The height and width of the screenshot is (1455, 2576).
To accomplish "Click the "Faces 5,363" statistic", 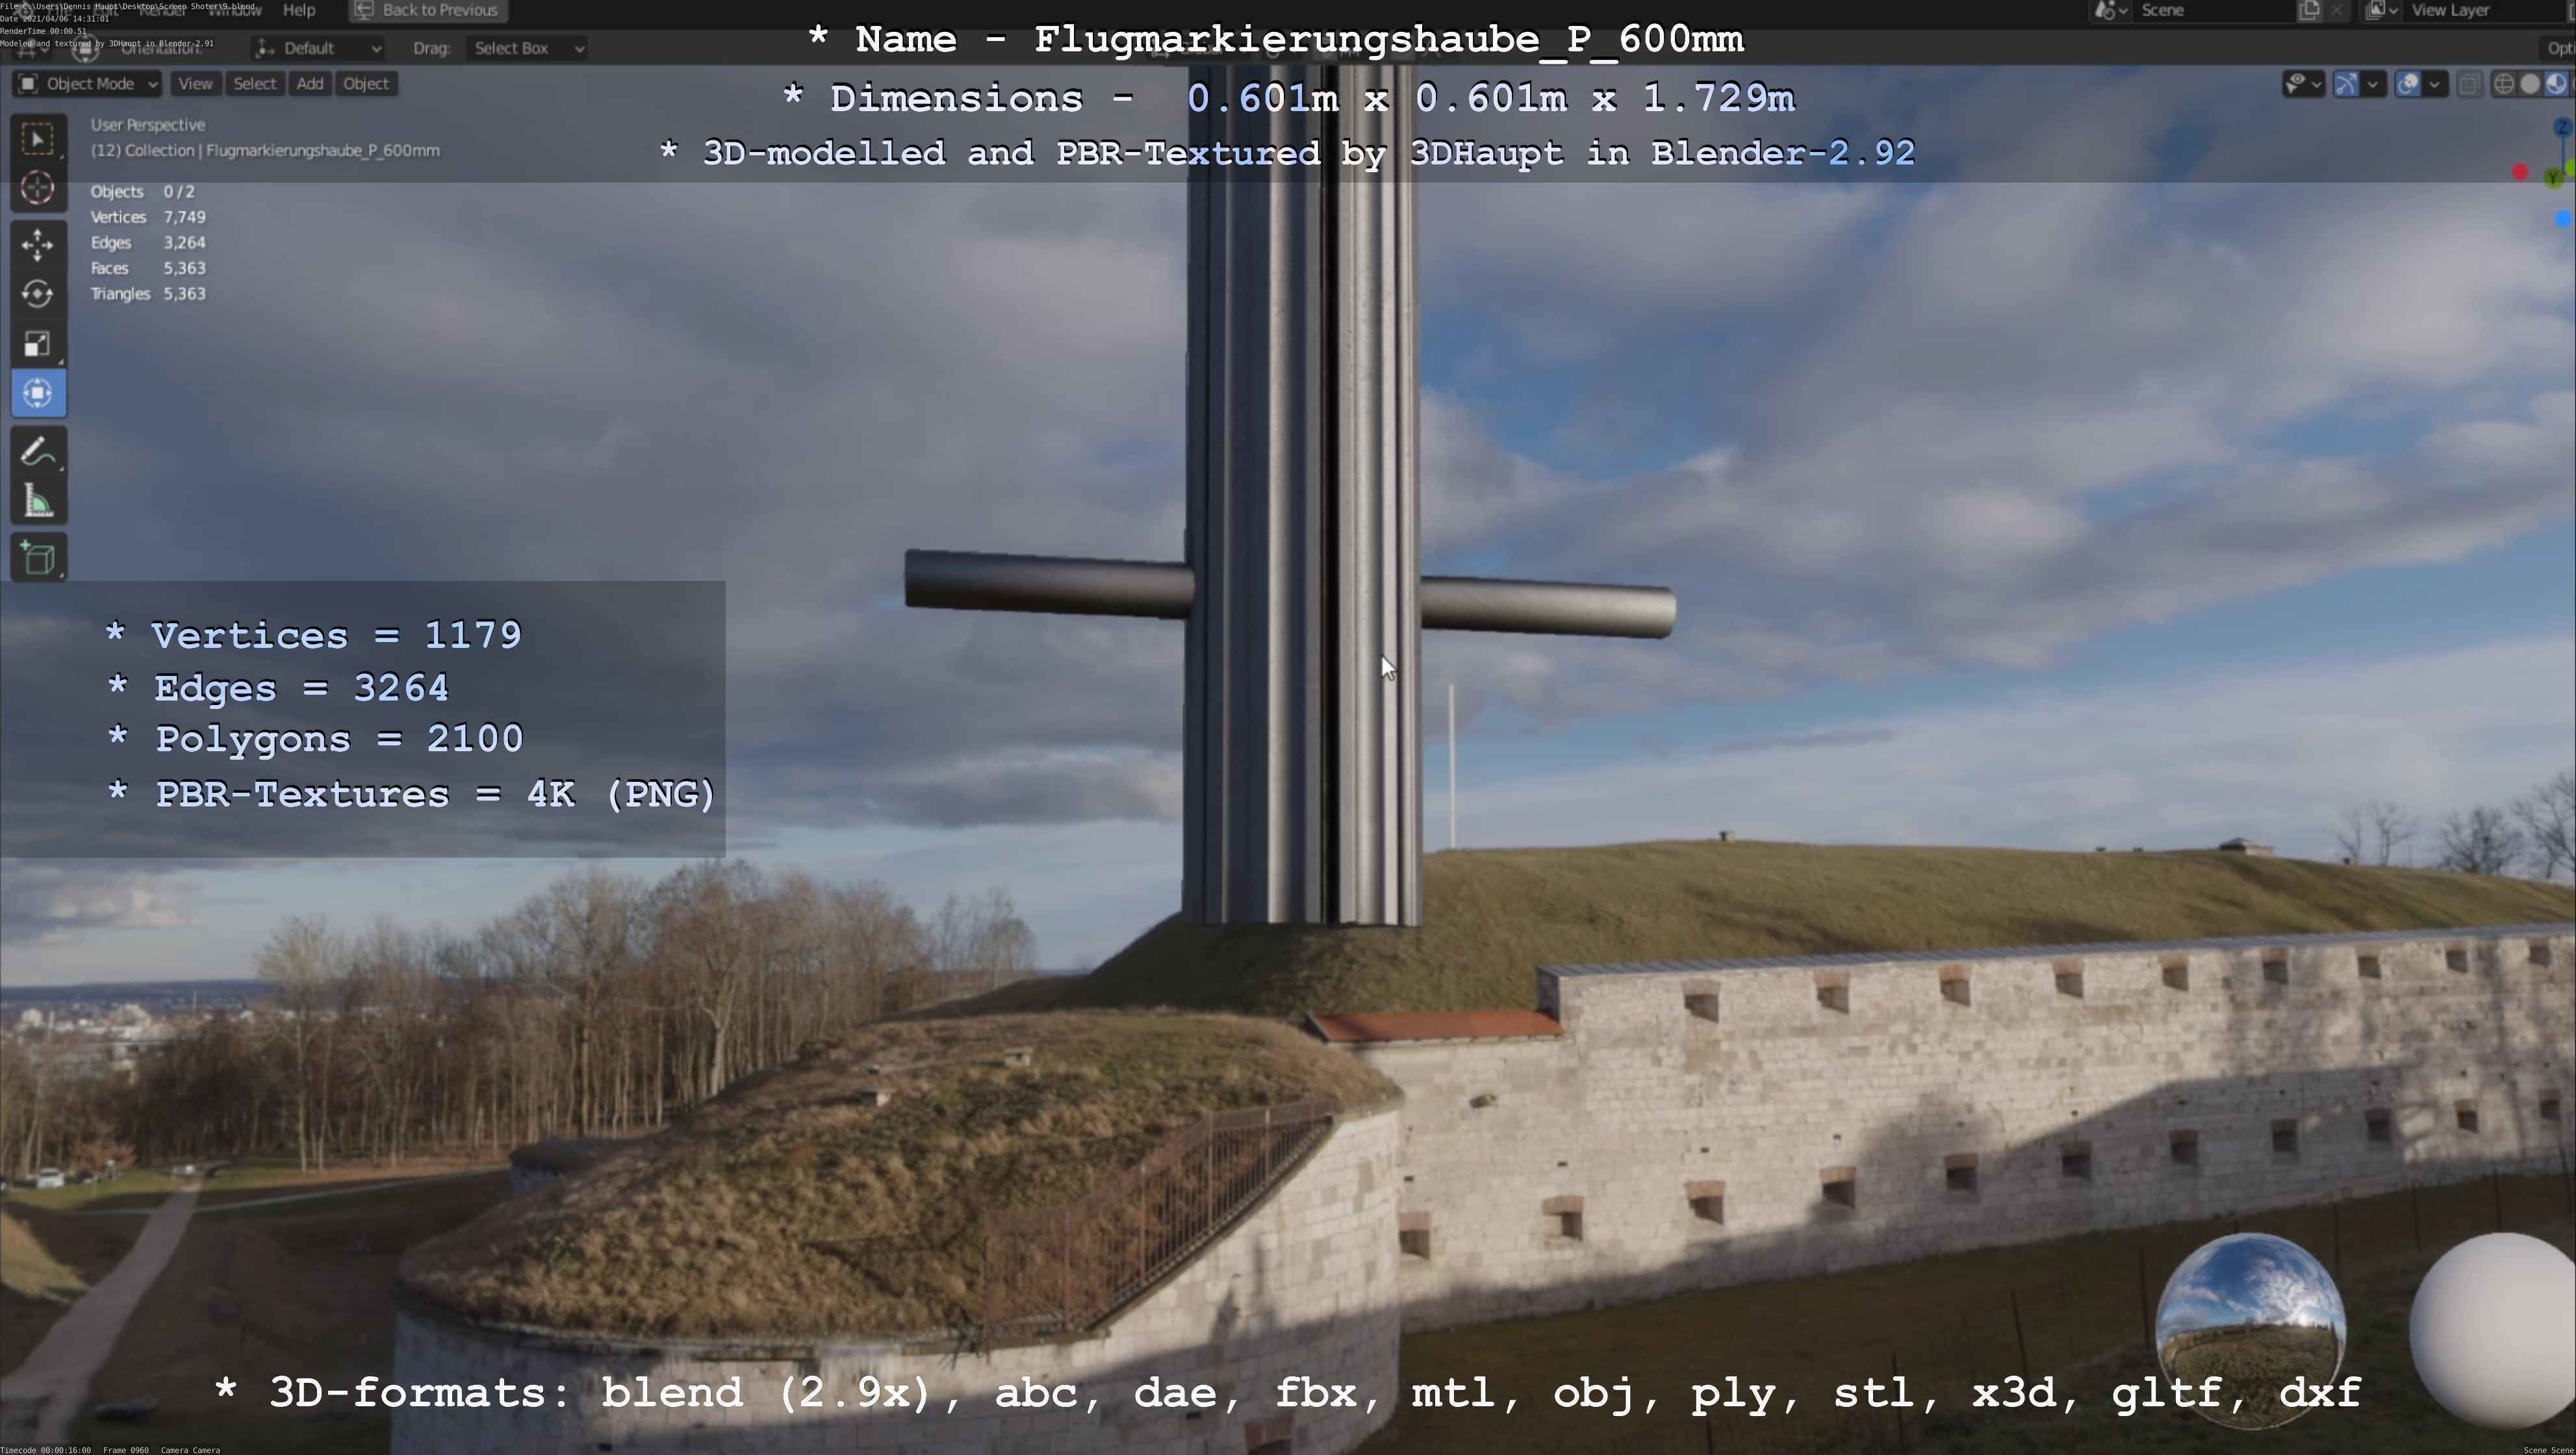I will click(148, 268).
